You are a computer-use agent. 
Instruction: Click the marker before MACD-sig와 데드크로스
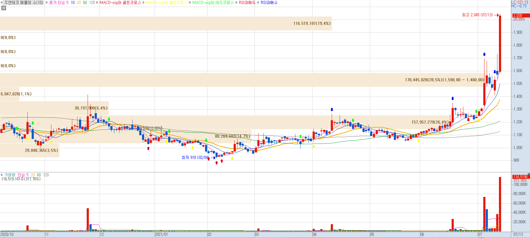click(x=190, y=2)
